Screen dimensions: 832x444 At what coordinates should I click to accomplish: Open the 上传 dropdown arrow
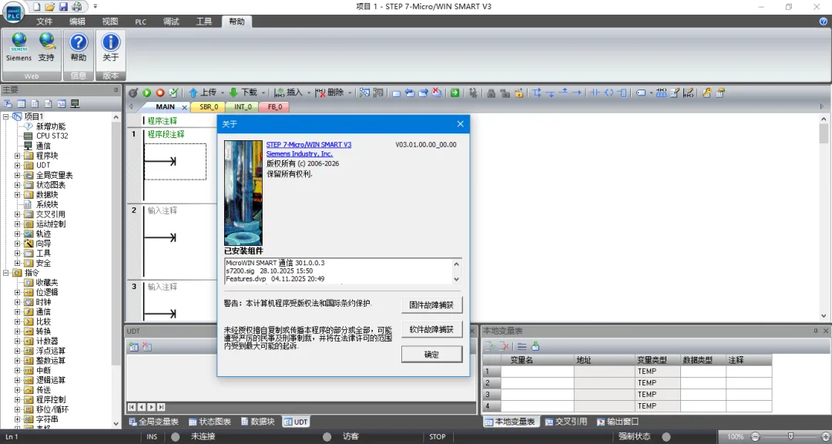point(223,93)
